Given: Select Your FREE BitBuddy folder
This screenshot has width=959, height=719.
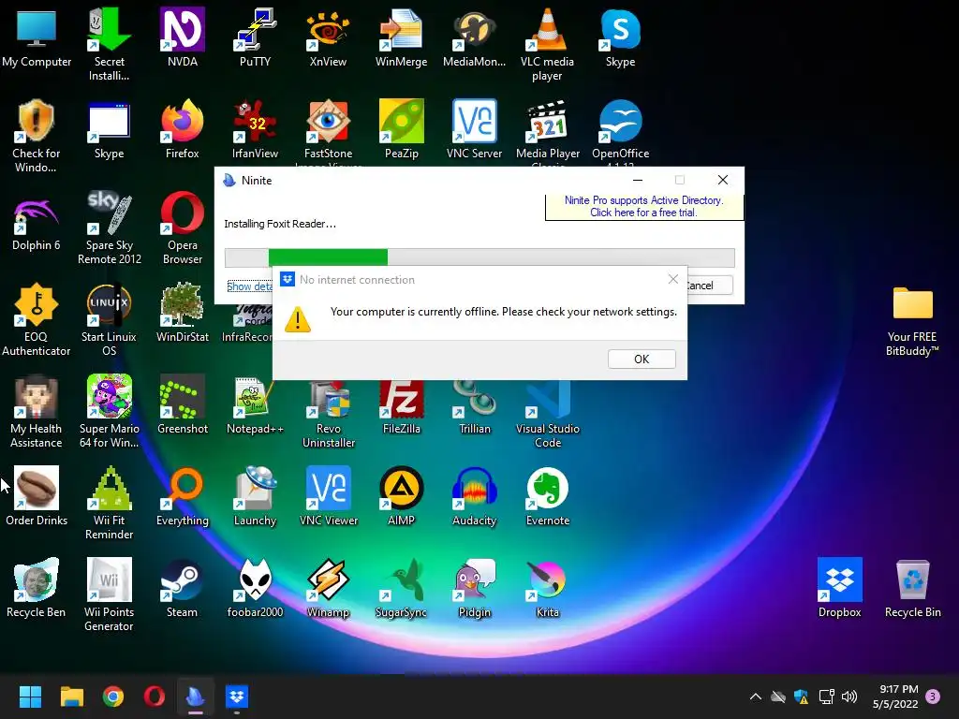Looking at the screenshot, I should [x=912, y=320].
